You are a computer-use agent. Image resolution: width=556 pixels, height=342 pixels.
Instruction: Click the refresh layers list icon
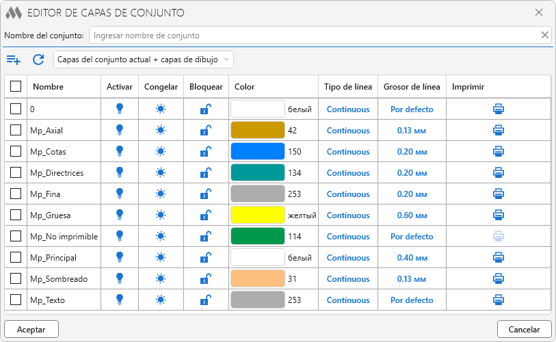pyautogui.click(x=38, y=60)
